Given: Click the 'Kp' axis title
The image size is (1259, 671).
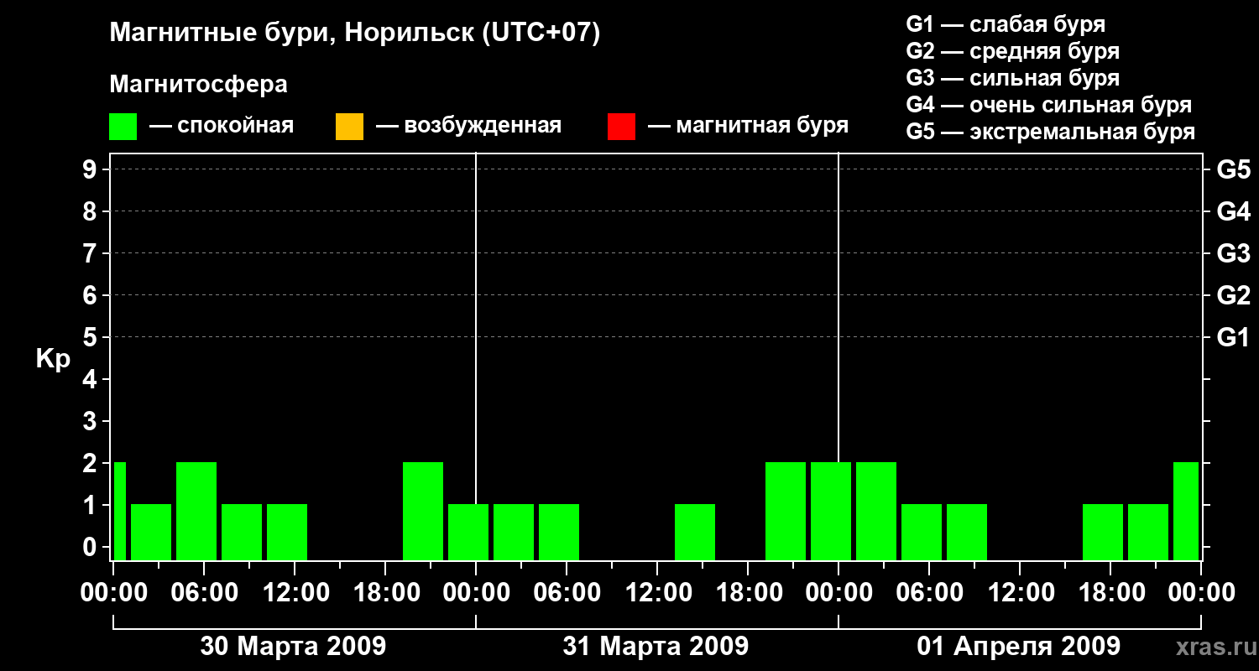Looking at the screenshot, I should point(53,358).
